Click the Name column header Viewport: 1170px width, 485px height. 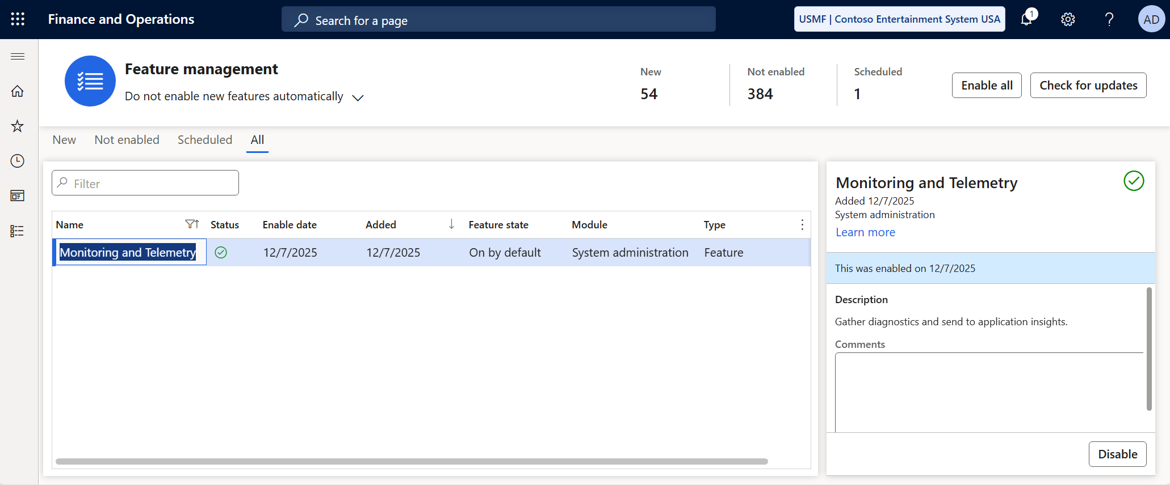(x=69, y=225)
